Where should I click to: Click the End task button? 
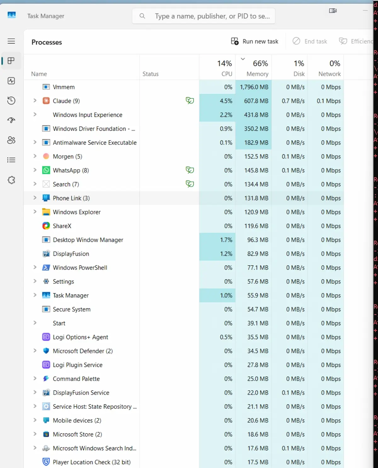(x=310, y=41)
